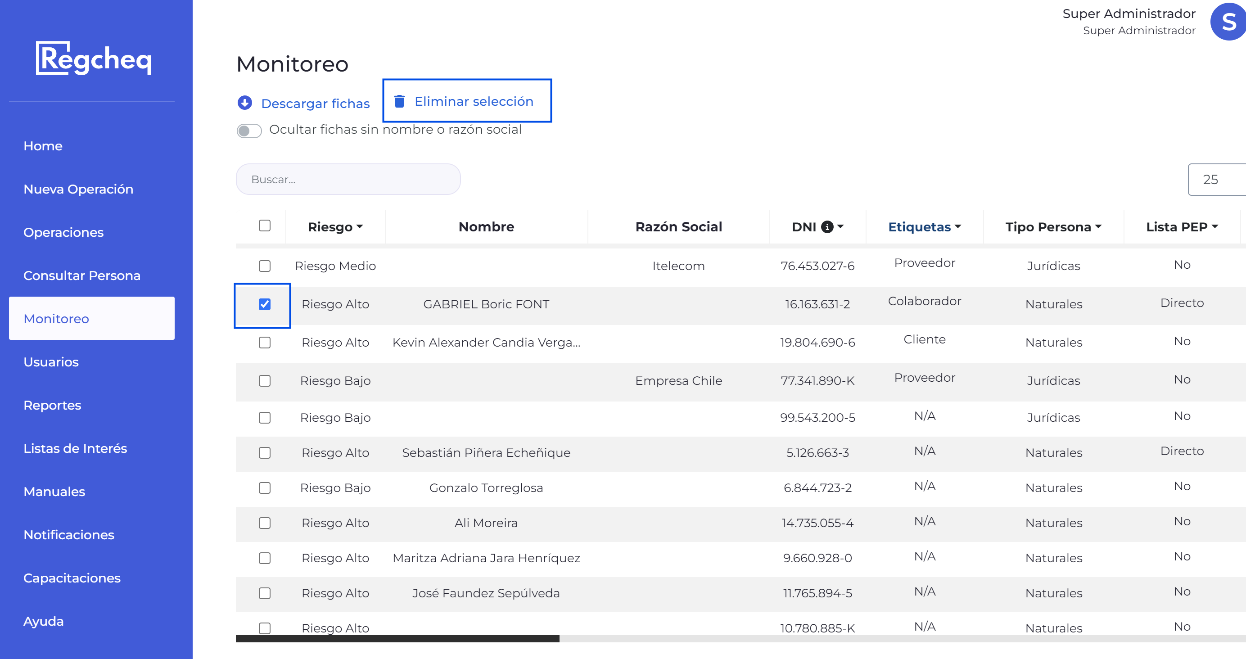Select the Empresa Chile row checkbox
This screenshot has height=659, width=1246.
[265, 380]
